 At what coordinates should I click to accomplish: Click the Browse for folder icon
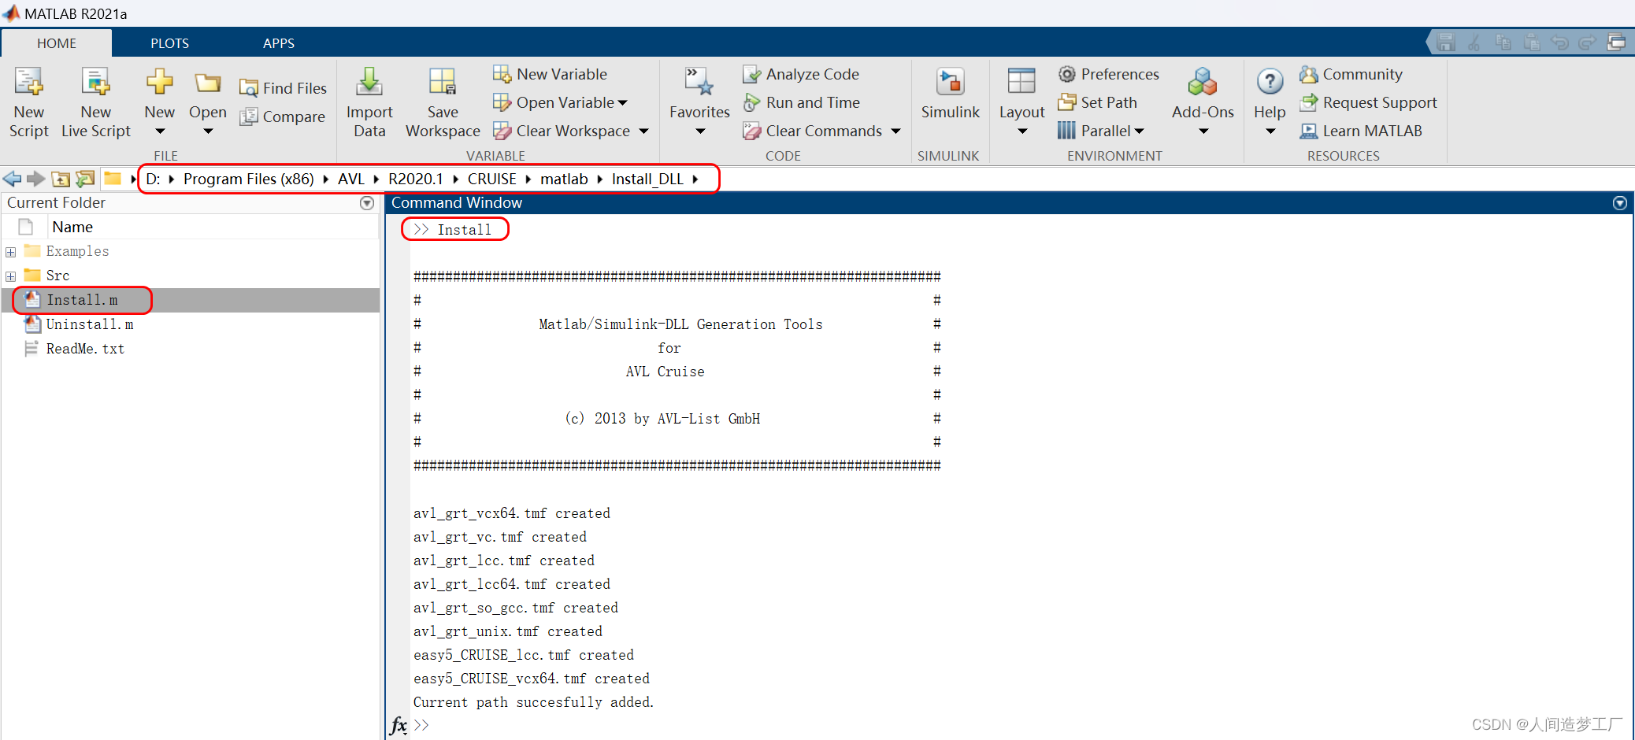coord(85,179)
